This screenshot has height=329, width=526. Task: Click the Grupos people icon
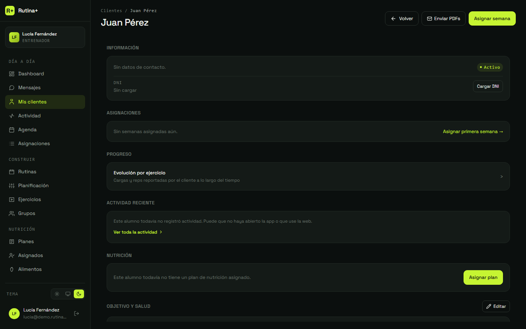point(12,213)
